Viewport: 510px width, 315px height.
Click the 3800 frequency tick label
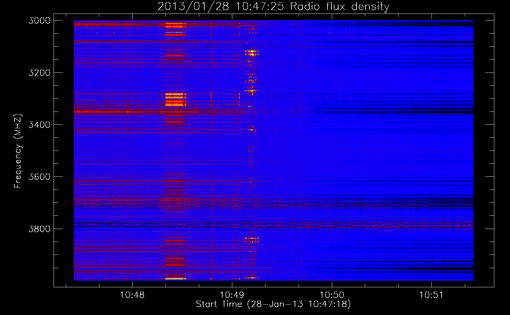coord(39,229)
